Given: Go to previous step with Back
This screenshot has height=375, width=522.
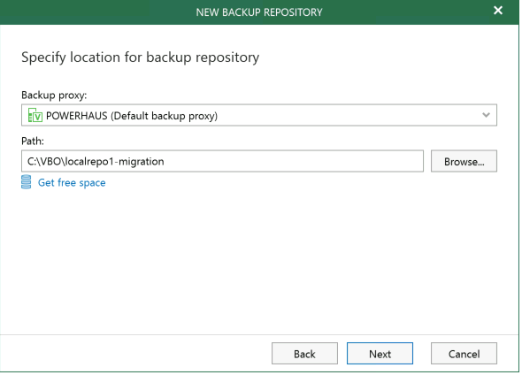Looking at the screenshot, I should tap(304, 354).
